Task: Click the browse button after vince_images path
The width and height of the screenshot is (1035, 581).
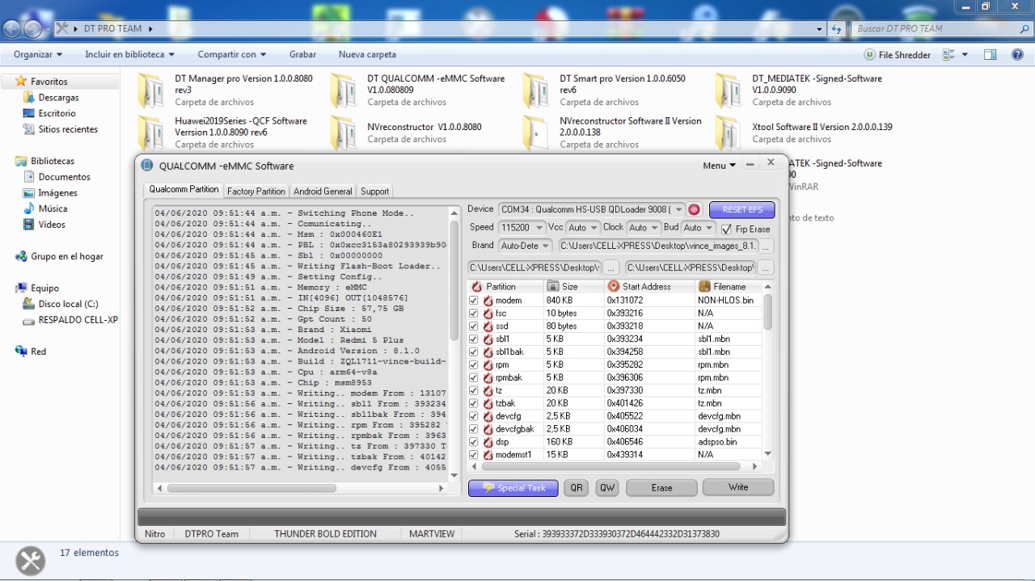Action: (767, 246)
